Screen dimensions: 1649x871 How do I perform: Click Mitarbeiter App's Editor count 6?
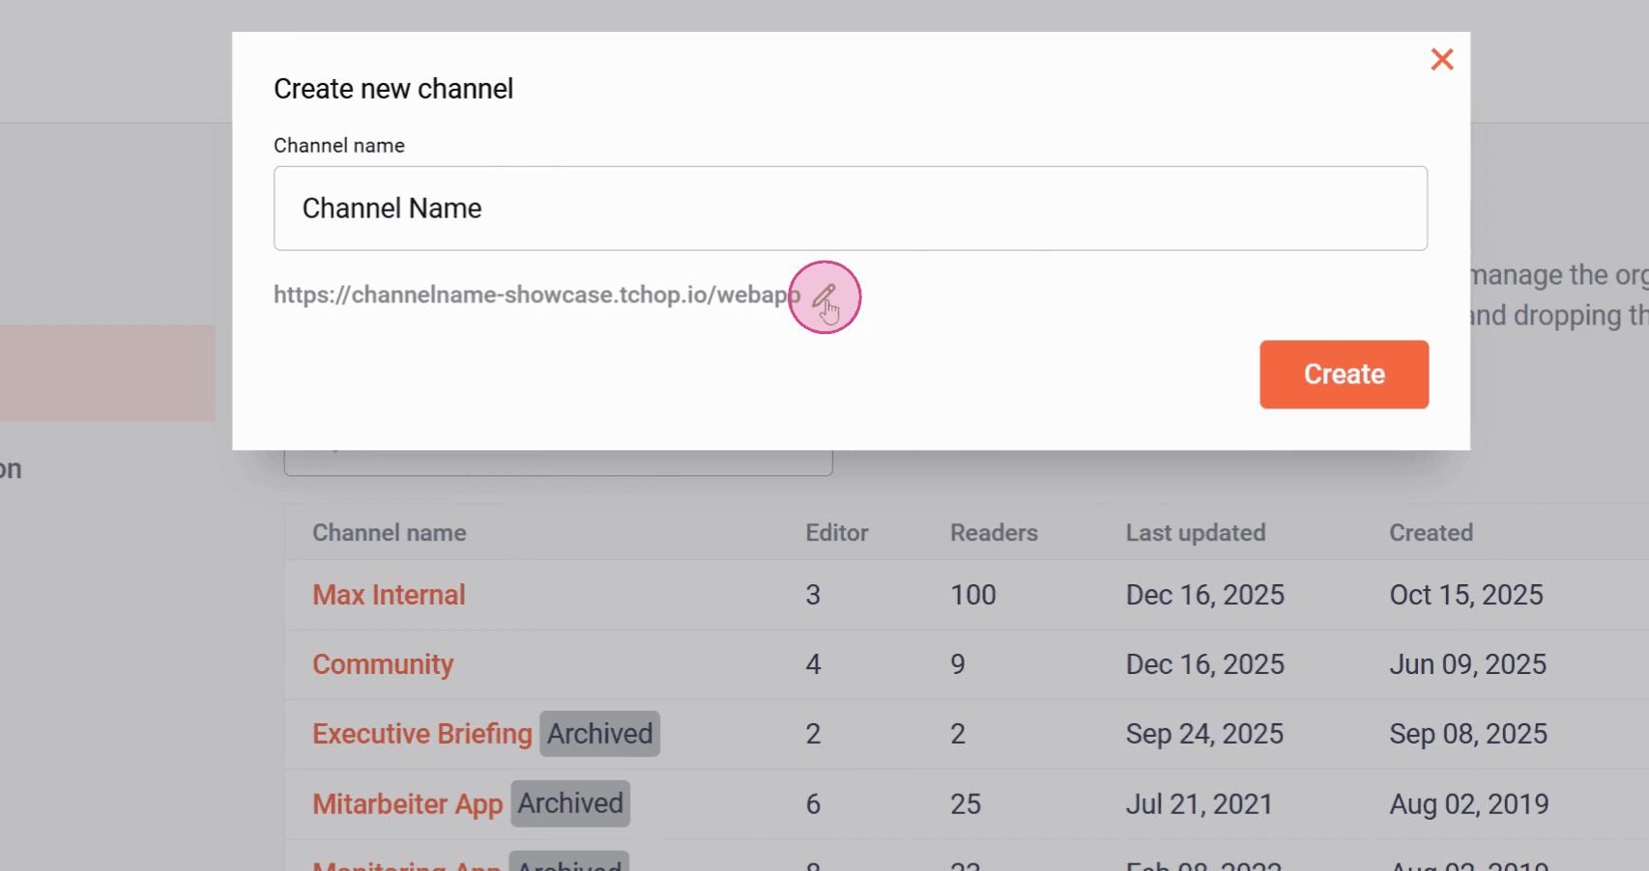click(813, 803)
